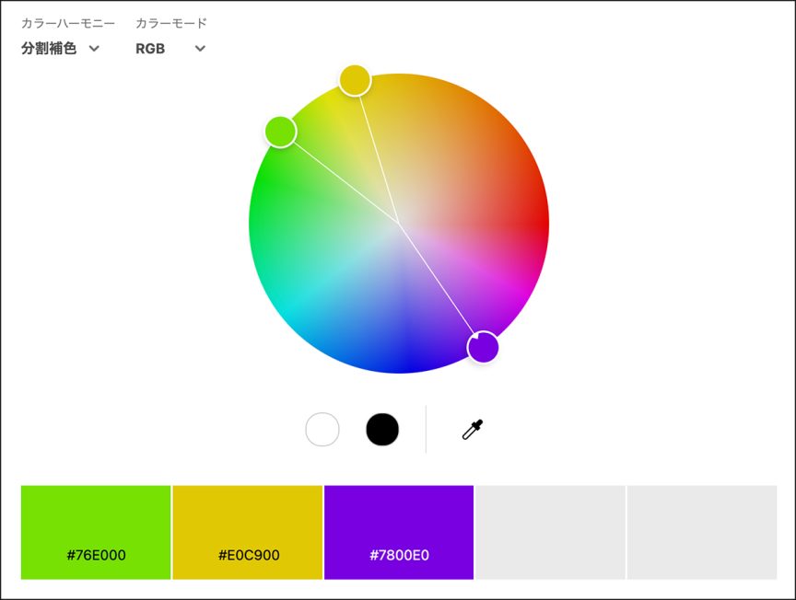
Task: Click the カラーハーモニー label
Action: pyautogui.click(x=68, y=23)
